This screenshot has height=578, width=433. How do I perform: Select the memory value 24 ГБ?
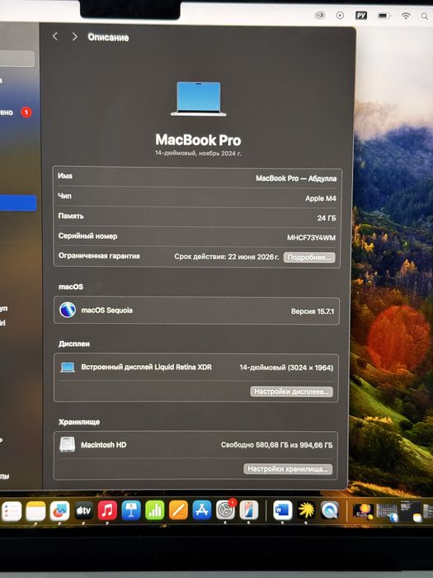pyautogui.click(x=327, y=218)
